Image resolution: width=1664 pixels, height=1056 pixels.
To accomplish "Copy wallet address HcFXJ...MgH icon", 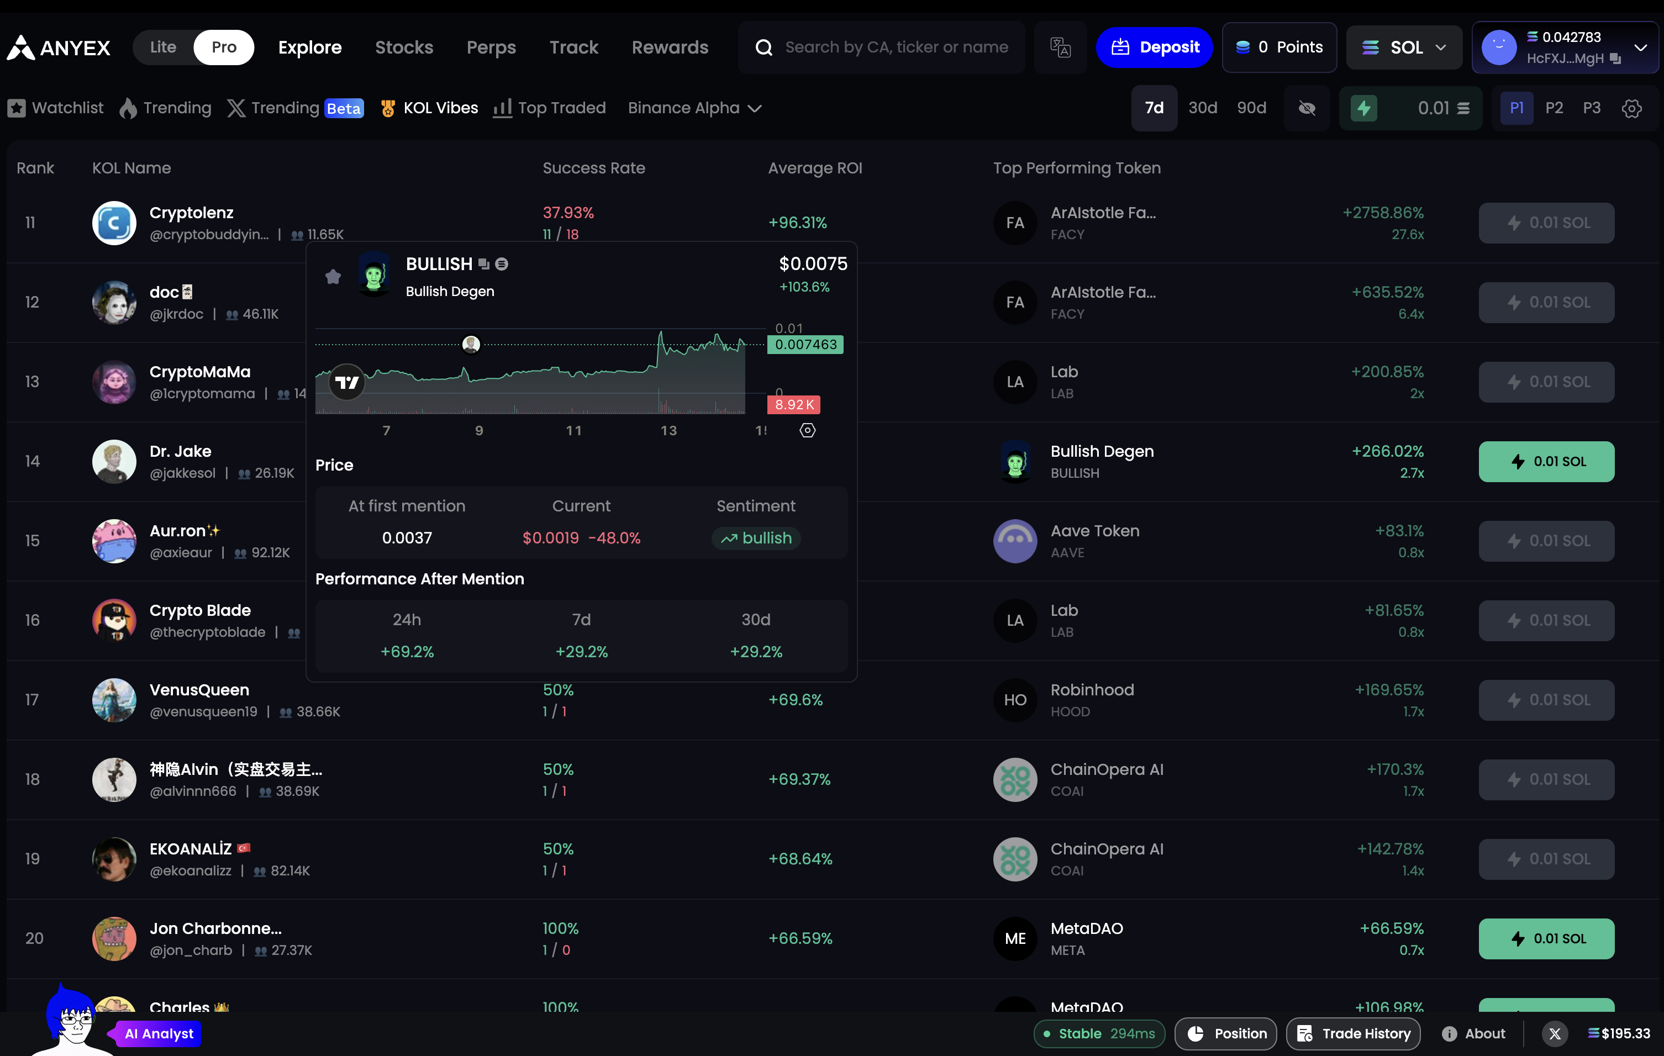I will pos(1615,59).
